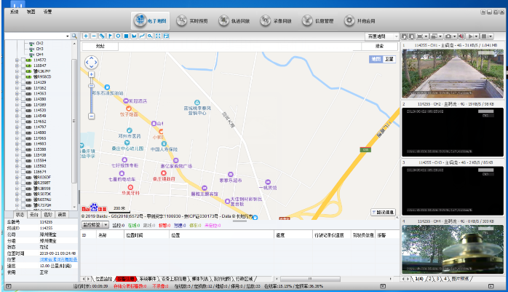The width and height of the screenshot is (508, 292).
Task: Click the map toolbar zoom-in plus icon
Action: pyautogui.click(x=86, y=36)
